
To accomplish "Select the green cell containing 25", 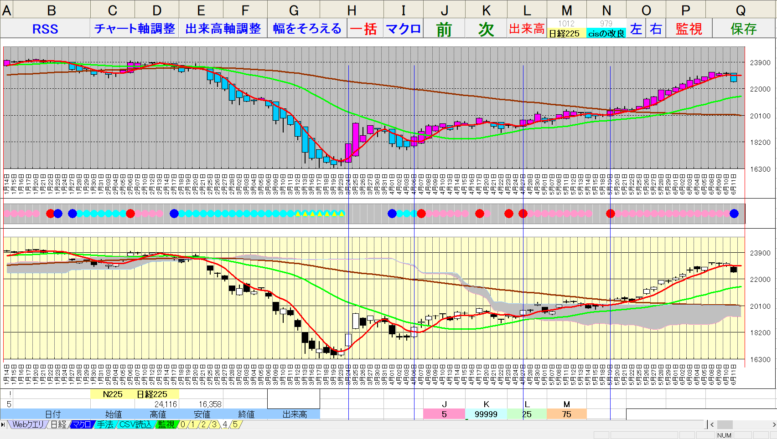I will tap(527, 414).
